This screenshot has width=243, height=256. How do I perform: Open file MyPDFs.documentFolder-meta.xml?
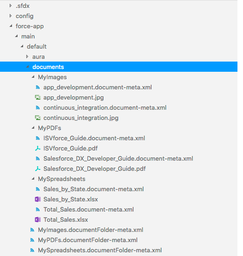(x=88, y=240)
